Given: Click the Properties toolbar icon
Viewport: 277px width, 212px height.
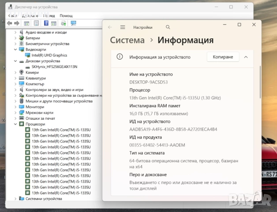Looking at the screenshot, I should 37,23.
